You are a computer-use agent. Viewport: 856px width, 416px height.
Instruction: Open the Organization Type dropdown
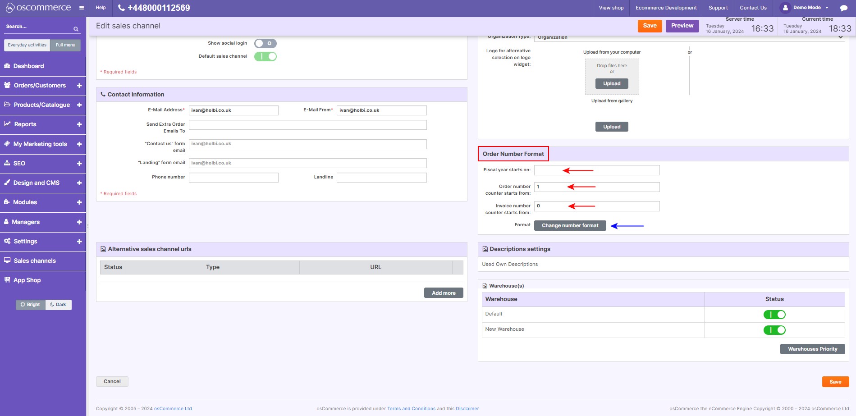point(690,37)
